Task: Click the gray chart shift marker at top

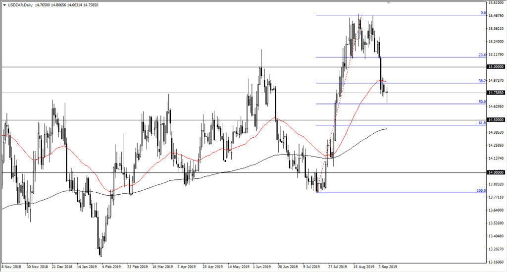Action: (x=389, y=3)
